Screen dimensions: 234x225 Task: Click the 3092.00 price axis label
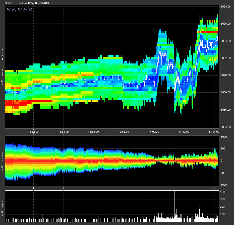226,58
